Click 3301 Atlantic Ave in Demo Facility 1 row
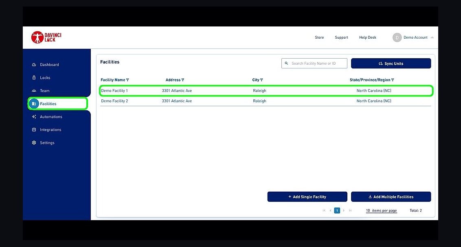The height and width of the screenshot is (247, 461). [177, 91]
